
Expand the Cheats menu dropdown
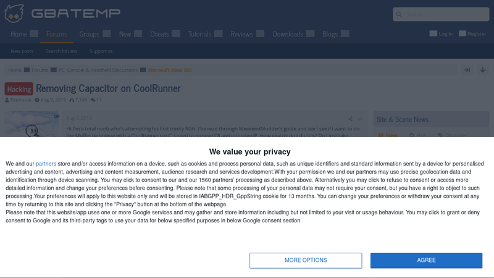point(176,34)
